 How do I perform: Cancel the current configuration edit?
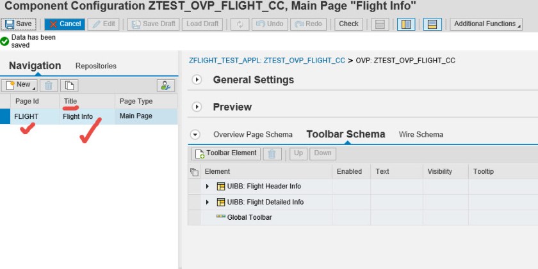click(64, 24)
